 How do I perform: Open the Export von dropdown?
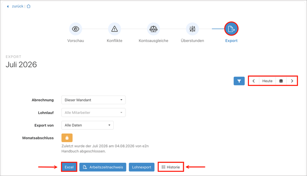click(88, 125)
